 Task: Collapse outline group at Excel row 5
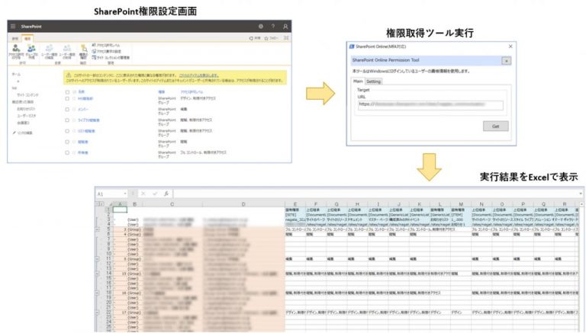pos(97,229)
